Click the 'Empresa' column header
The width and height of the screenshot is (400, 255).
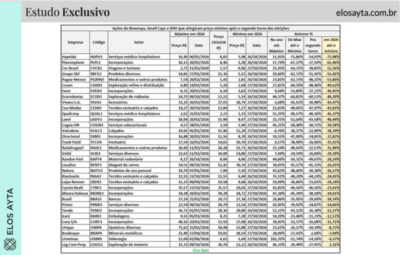pos(75,42)
